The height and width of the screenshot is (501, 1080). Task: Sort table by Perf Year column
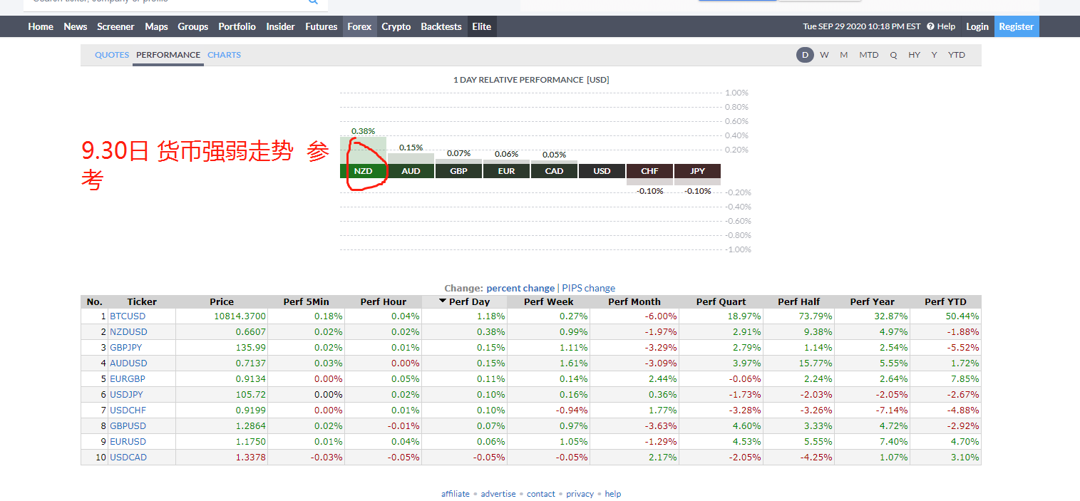click(873, 301)
